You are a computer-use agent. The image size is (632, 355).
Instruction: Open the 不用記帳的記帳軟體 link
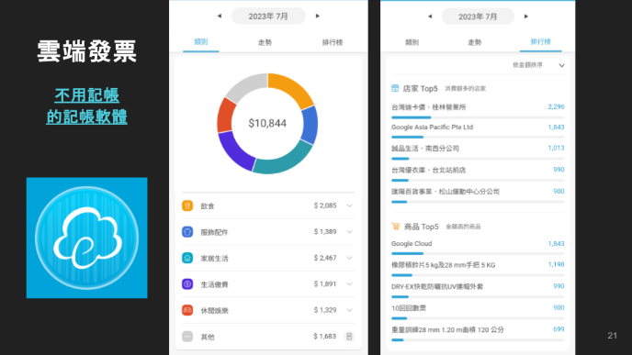[87, 106]
